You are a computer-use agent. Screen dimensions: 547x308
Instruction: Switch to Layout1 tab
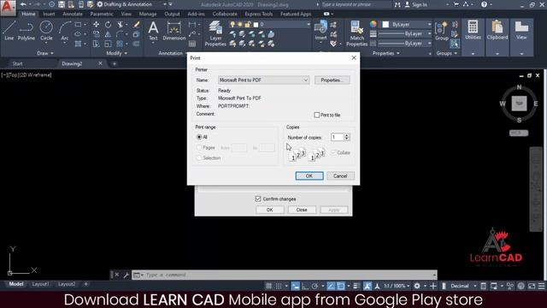coord(41,284)
